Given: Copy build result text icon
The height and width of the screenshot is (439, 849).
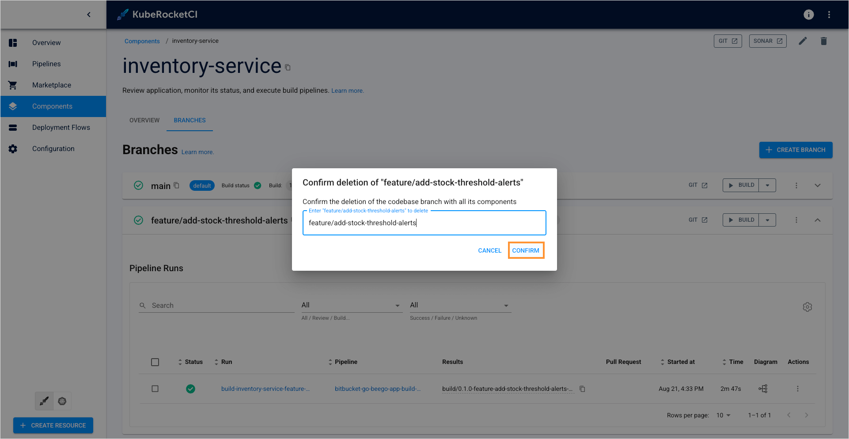Looking at the screenshot, I should (x=582, y=389).
